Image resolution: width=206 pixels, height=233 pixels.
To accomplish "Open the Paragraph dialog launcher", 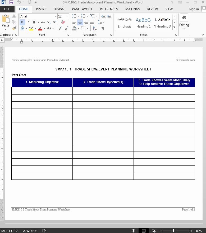I will (111, 35).
